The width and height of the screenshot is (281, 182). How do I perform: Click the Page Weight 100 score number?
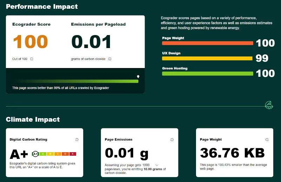point(265,43)
